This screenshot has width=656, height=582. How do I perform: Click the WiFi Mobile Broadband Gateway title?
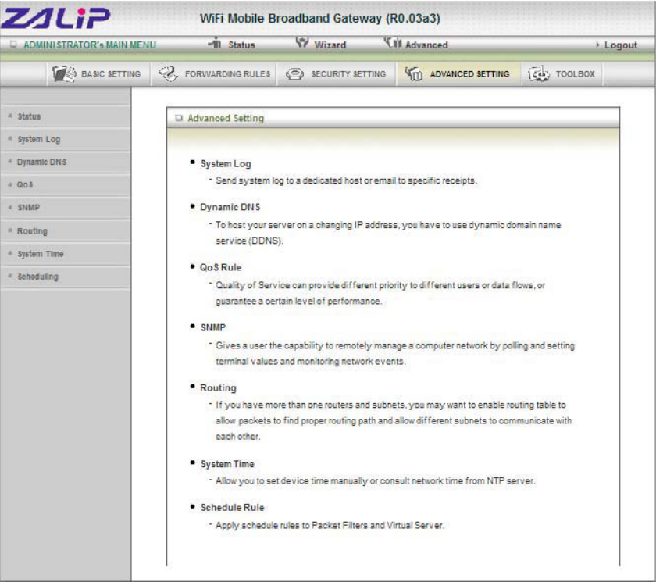point(319,19)
